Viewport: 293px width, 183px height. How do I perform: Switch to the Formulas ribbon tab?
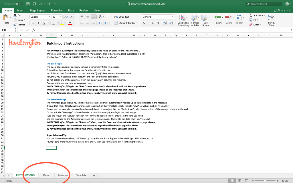click(x=57, y=10)
